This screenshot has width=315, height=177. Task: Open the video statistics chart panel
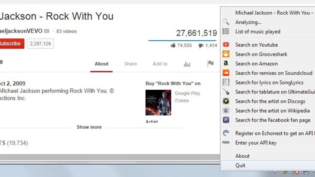187,64
